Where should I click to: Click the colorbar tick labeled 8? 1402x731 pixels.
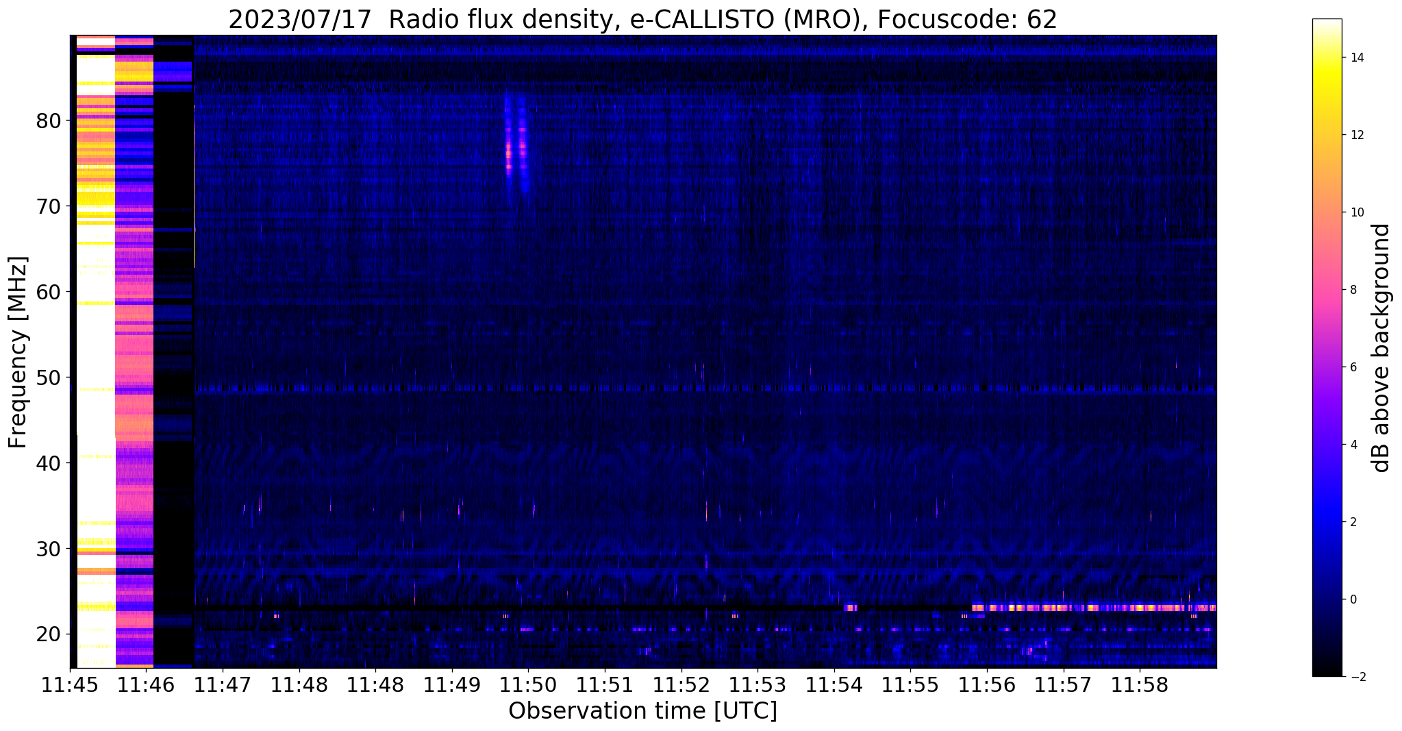pos(1353,290)
